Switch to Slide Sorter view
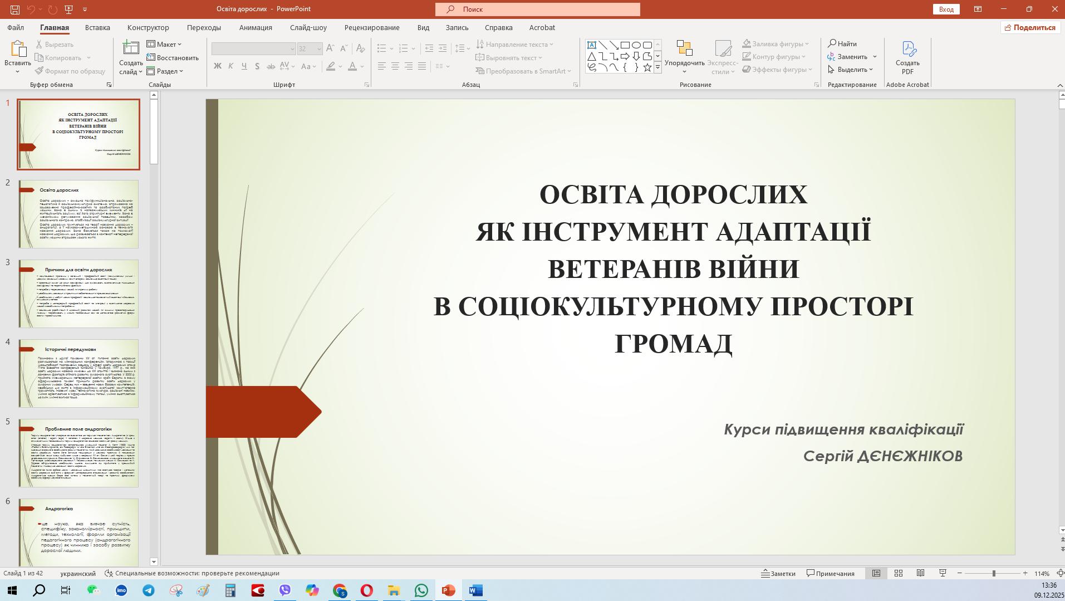This screenshot has height=601, width=1065. (x=898, y=573)
